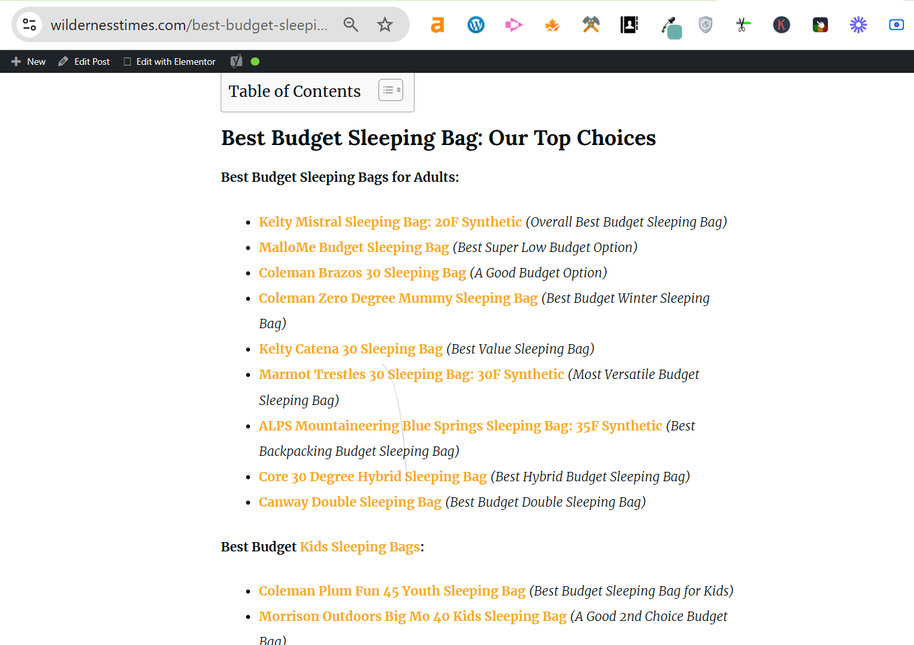Open the orange letter 'a' extension
914x645 pixels.
[x=437, y=25]
